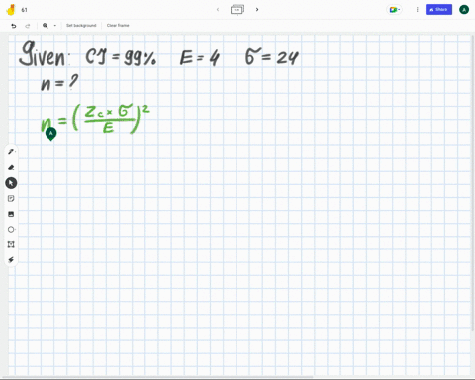Go to previous frame arrow
Viewport: 475px width, 380px height.
(x=218, y=10)
